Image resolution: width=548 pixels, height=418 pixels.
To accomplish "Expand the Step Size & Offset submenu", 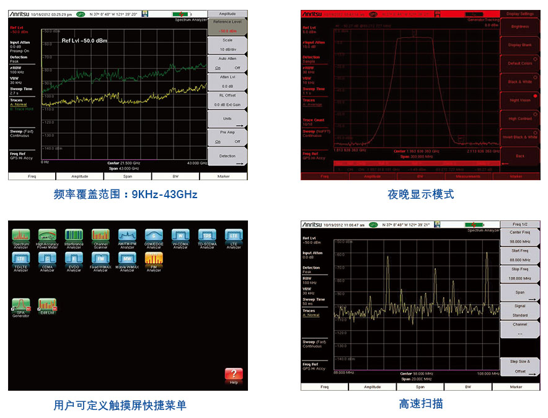I will pyautogui.click(x=520, y=367).
